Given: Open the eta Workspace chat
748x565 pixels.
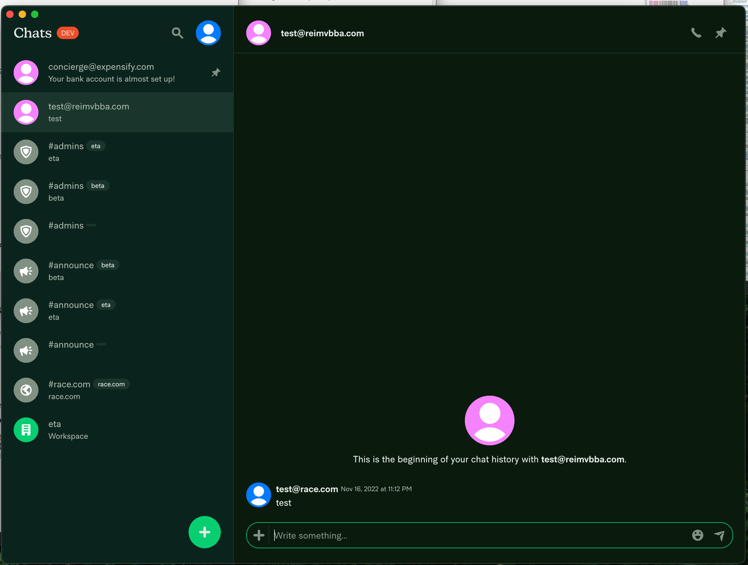Looking at the screenshot, I should 117,429.
